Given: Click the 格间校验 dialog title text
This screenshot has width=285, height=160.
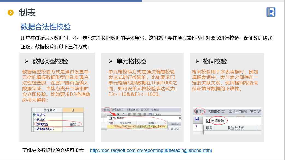Looking at the screenshot, I should coord(217,121).
